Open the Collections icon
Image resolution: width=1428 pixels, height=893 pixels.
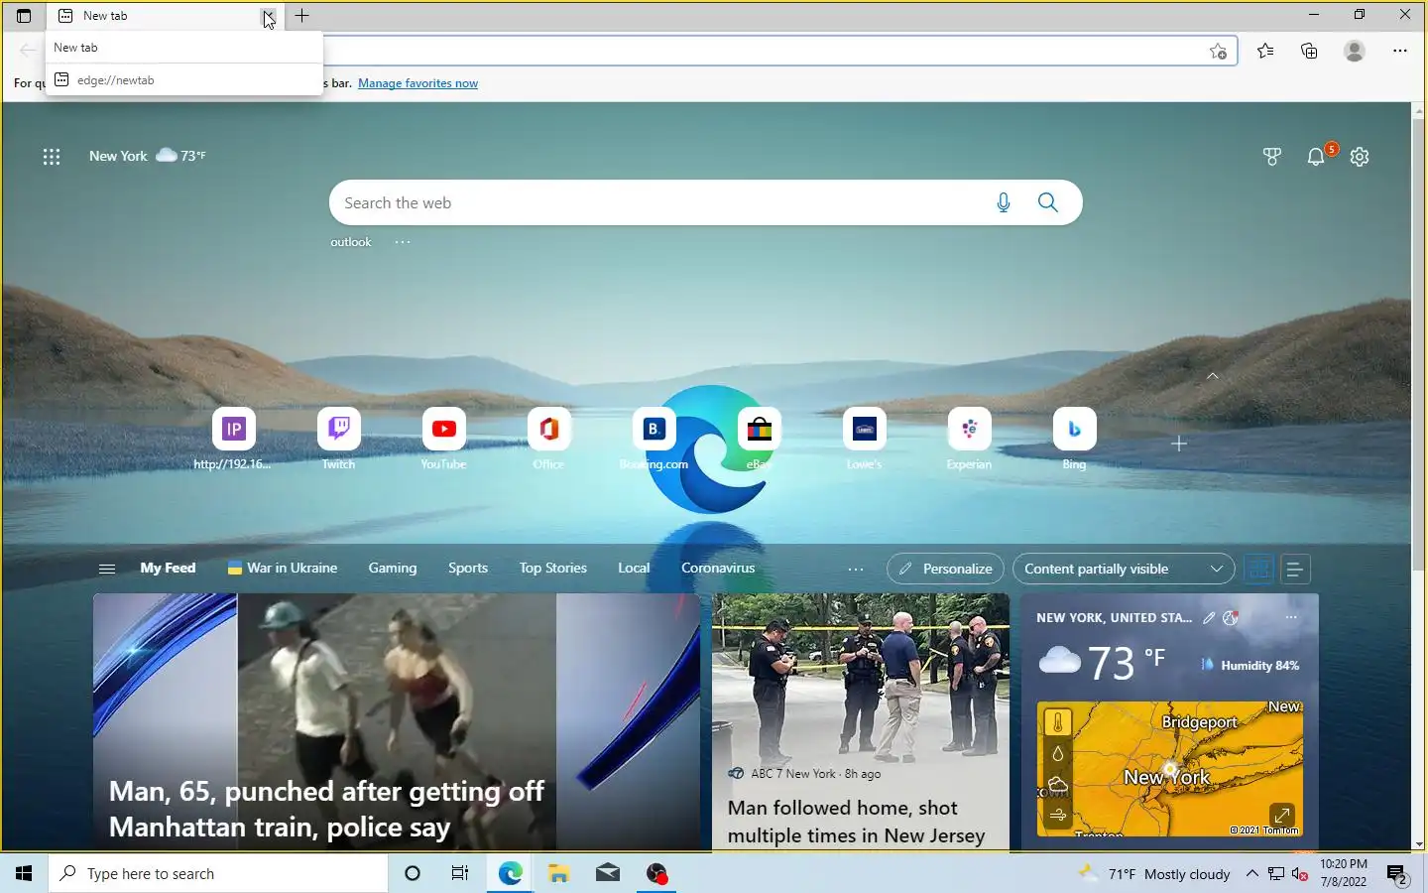(1310, 51)
